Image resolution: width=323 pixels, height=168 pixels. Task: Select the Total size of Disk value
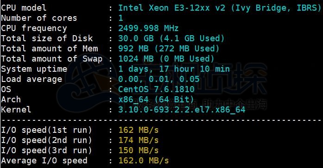coord(171,38)
